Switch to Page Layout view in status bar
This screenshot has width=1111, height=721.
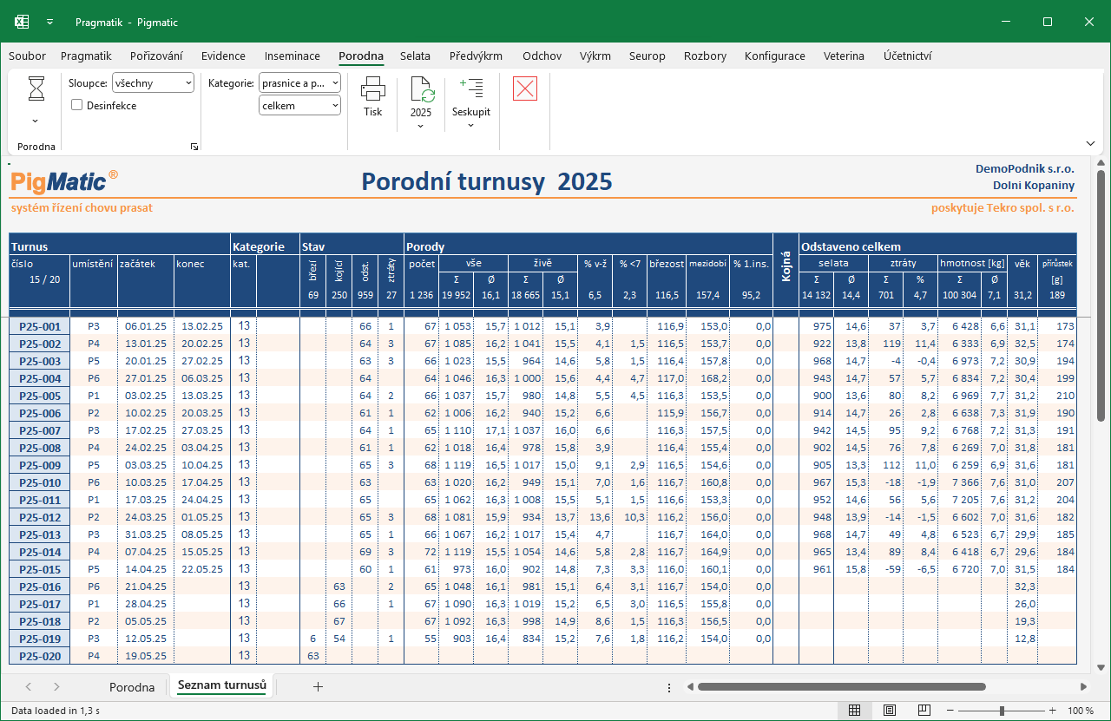click(x=890, y=711)
